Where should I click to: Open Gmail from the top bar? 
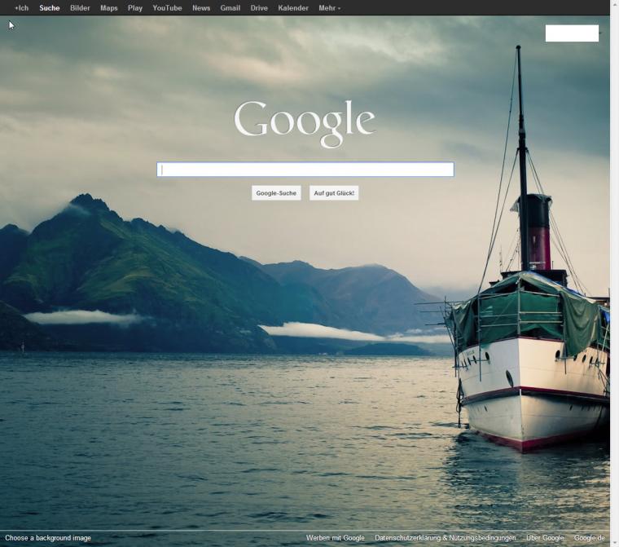tap(230, 8)
